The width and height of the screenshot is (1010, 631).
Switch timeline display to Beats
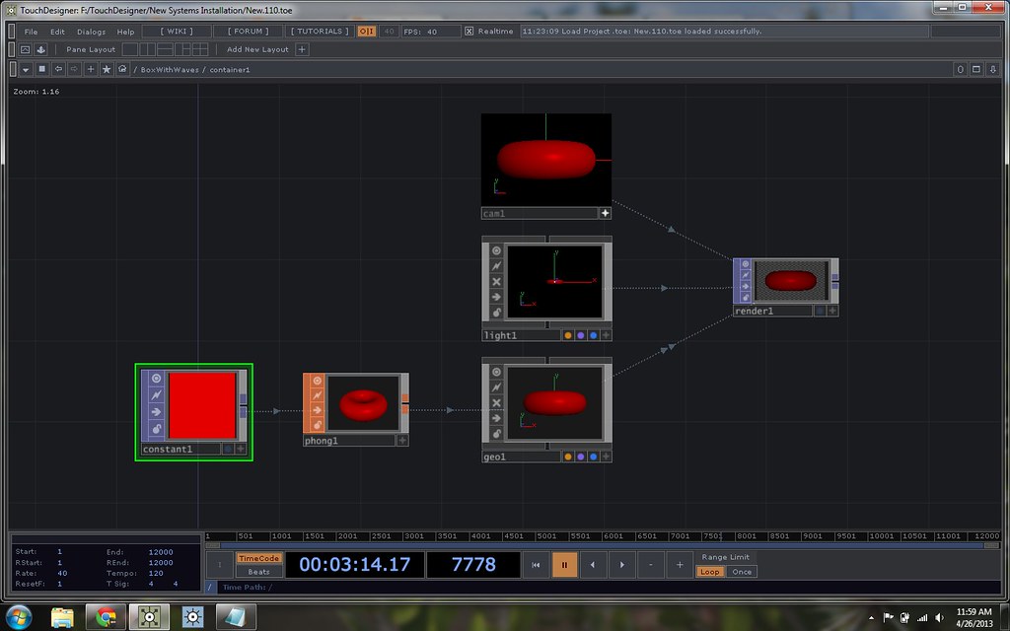tap(258, 572)
